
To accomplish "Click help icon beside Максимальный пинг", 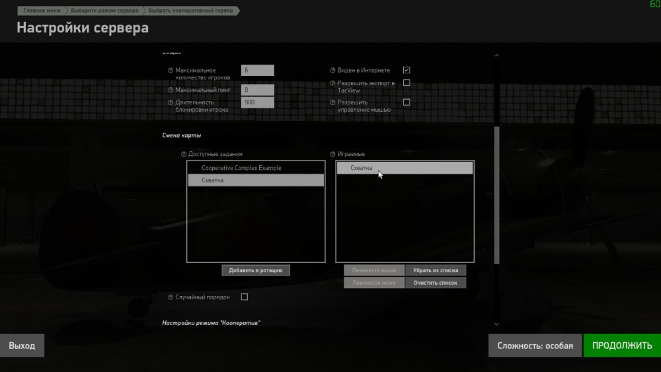I will click(171, 90).
